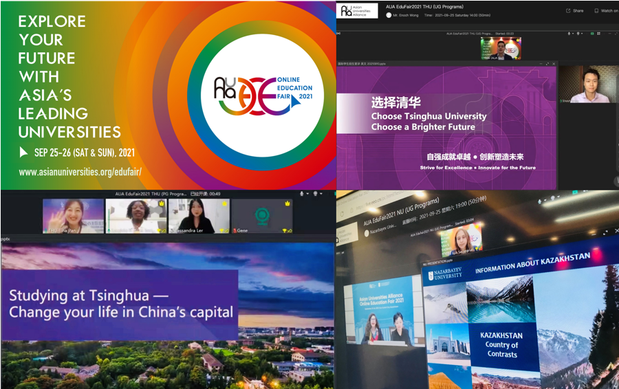Image resolution: width=619 pixels, height=389 pixels.
Task: Click Tina Pan's video thumbnail
Action: tap(73, 216)
